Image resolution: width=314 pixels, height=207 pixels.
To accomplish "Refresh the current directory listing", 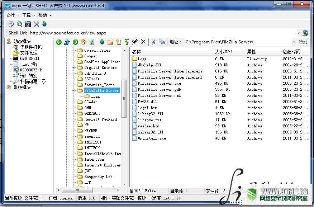I will [x=92, y=42].
